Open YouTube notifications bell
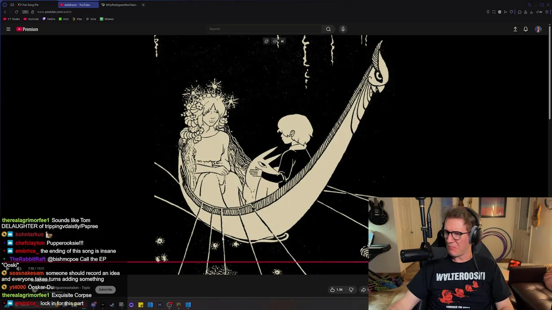 [526, 29]
